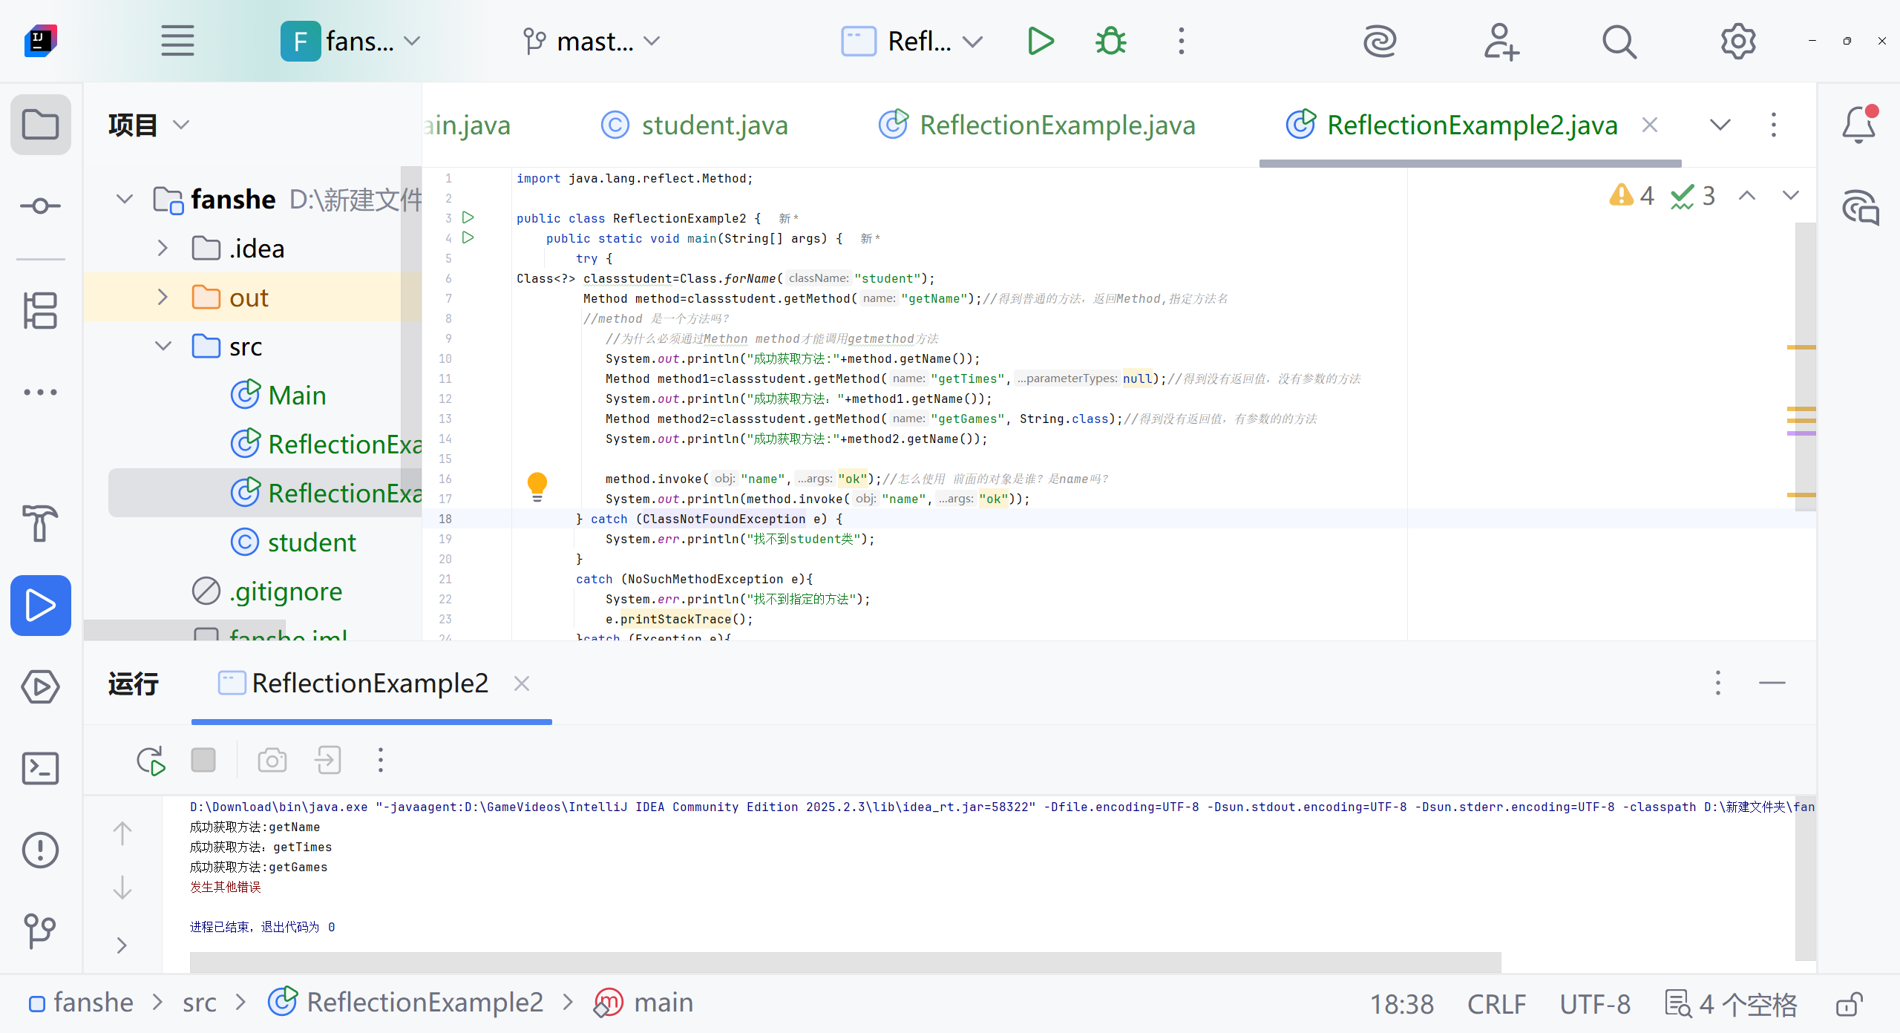Toggle the Project tool window folder button

tap(40, 125)
